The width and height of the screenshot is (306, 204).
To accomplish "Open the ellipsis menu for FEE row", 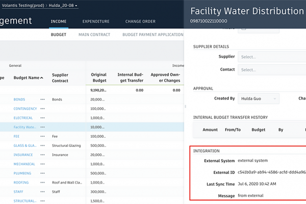I will 43,136.
